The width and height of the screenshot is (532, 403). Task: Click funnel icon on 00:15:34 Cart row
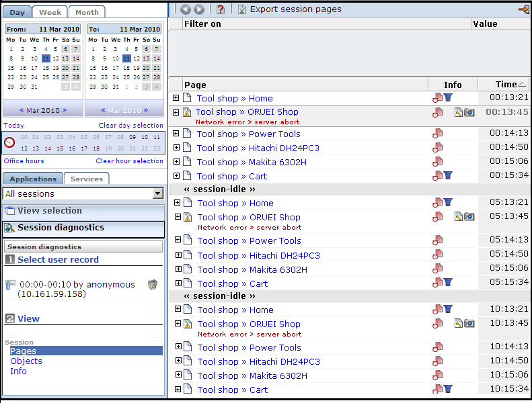point(448,175)
